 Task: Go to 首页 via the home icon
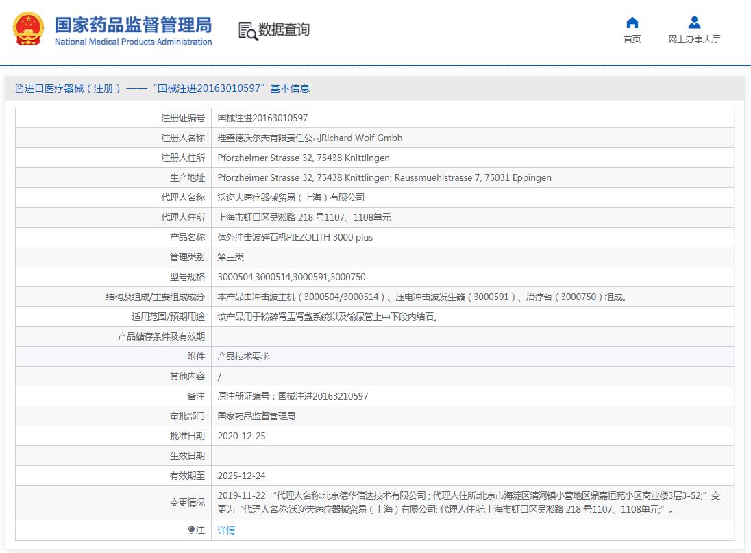point(632,23)
